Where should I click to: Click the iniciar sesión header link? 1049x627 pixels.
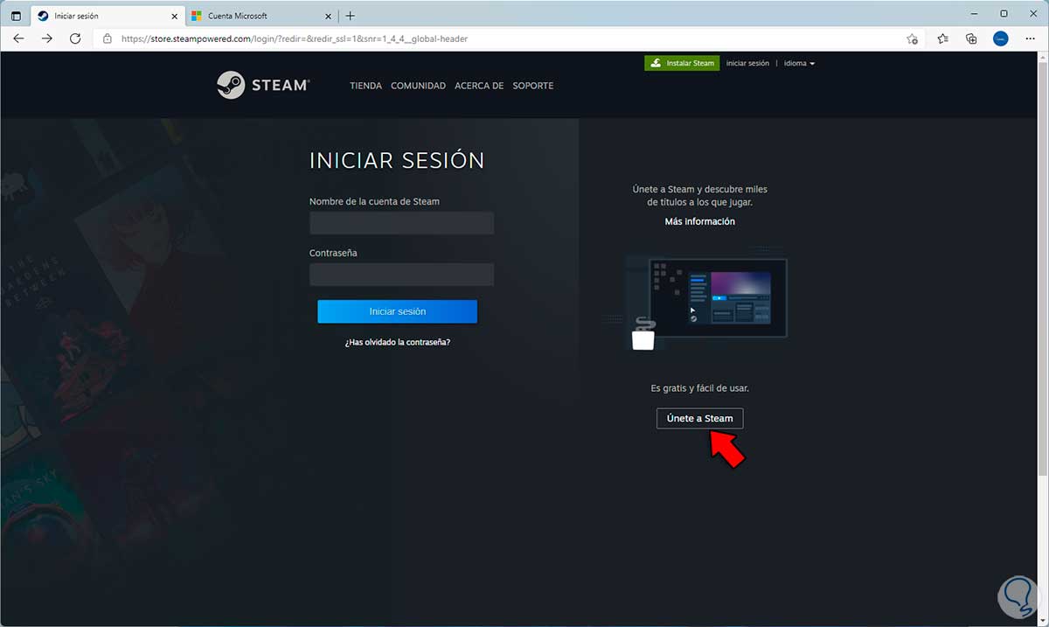[747, 63]
